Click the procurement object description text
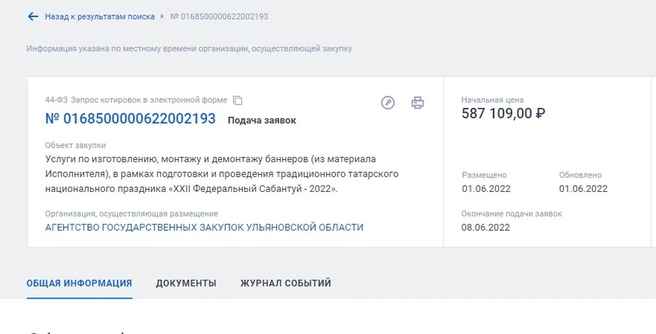 pyautogui.click(x=221, y=174)
